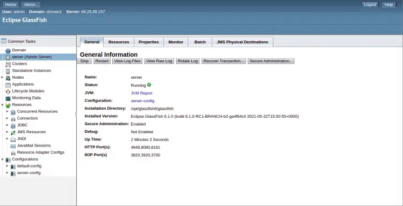Click the JavaMail Sessions envelope icon
The image size is (403, 206).
click(x=13, y=146)
